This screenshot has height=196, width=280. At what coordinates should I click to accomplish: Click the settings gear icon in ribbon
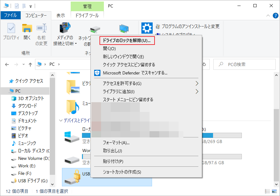click(x=147, y=28)
